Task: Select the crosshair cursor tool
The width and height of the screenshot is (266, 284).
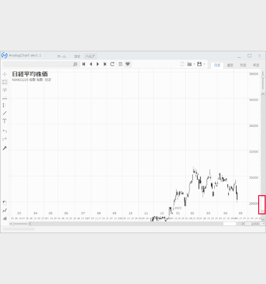Action: [5, 74]
